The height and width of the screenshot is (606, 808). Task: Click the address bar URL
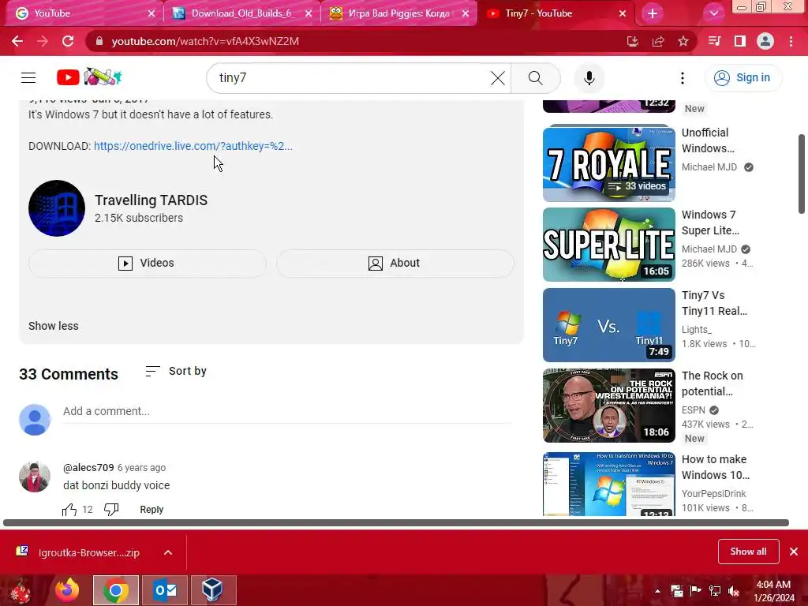(205, 41)
